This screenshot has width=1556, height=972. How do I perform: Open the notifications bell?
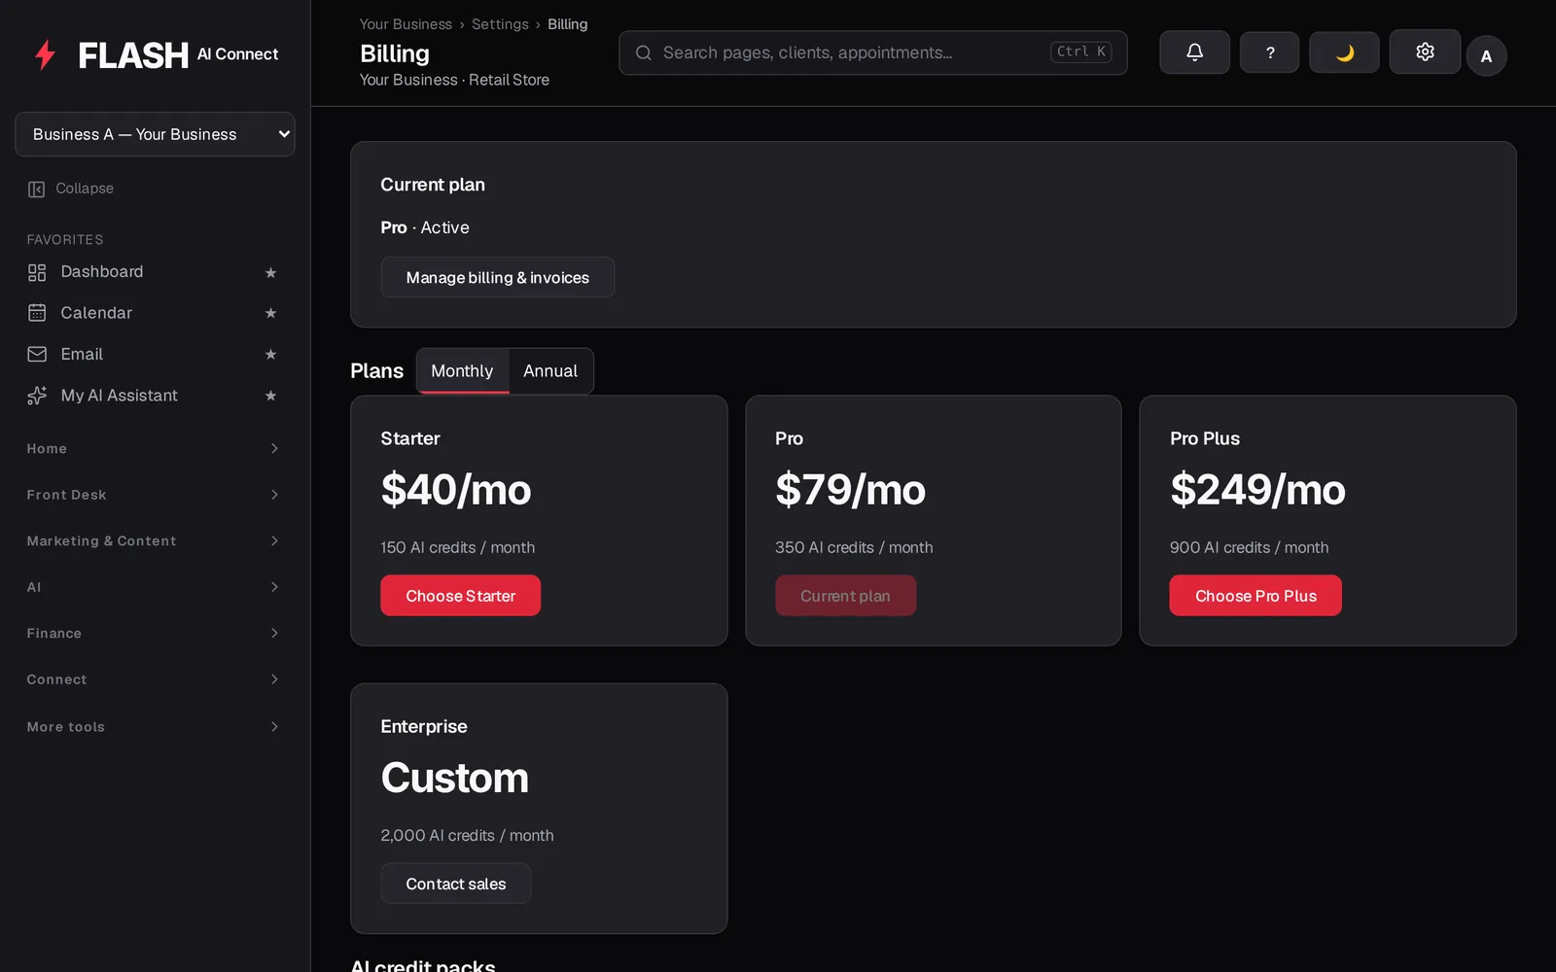pyautogui.click(x=1194, y=52)
